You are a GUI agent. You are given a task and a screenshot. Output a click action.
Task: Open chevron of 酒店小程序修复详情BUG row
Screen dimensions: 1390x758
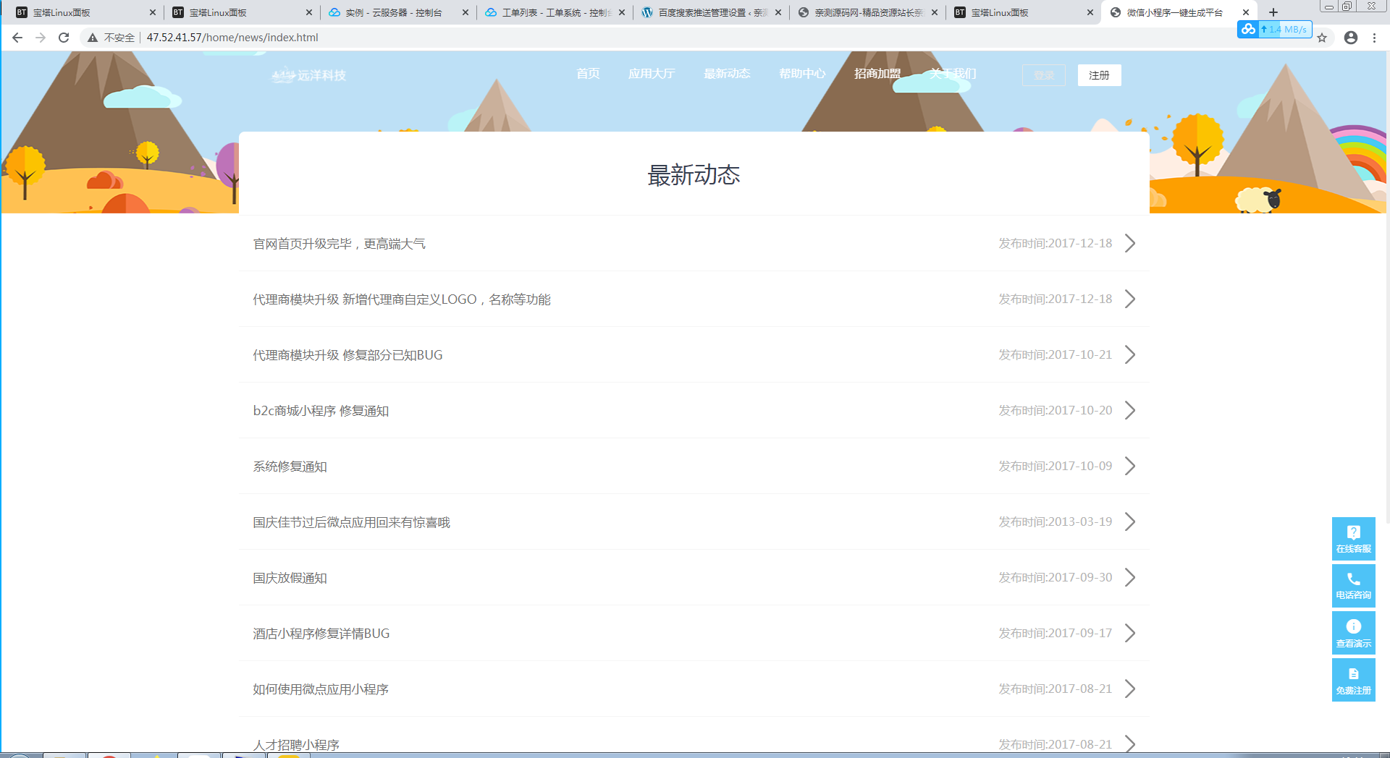coord(1130,633)
